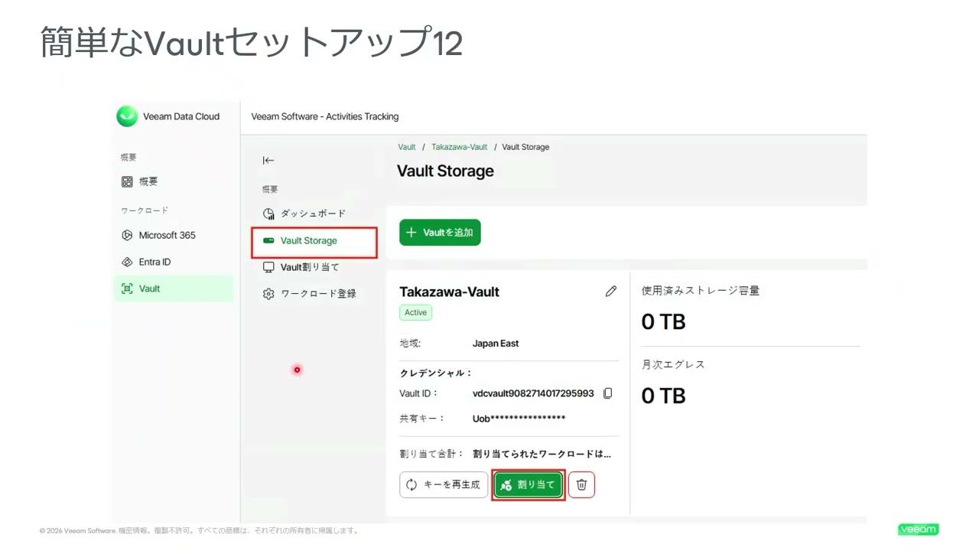This screenshot has height=551, width=979.
Task: Click the Japan East region value
Action: (x=496, y=344)
